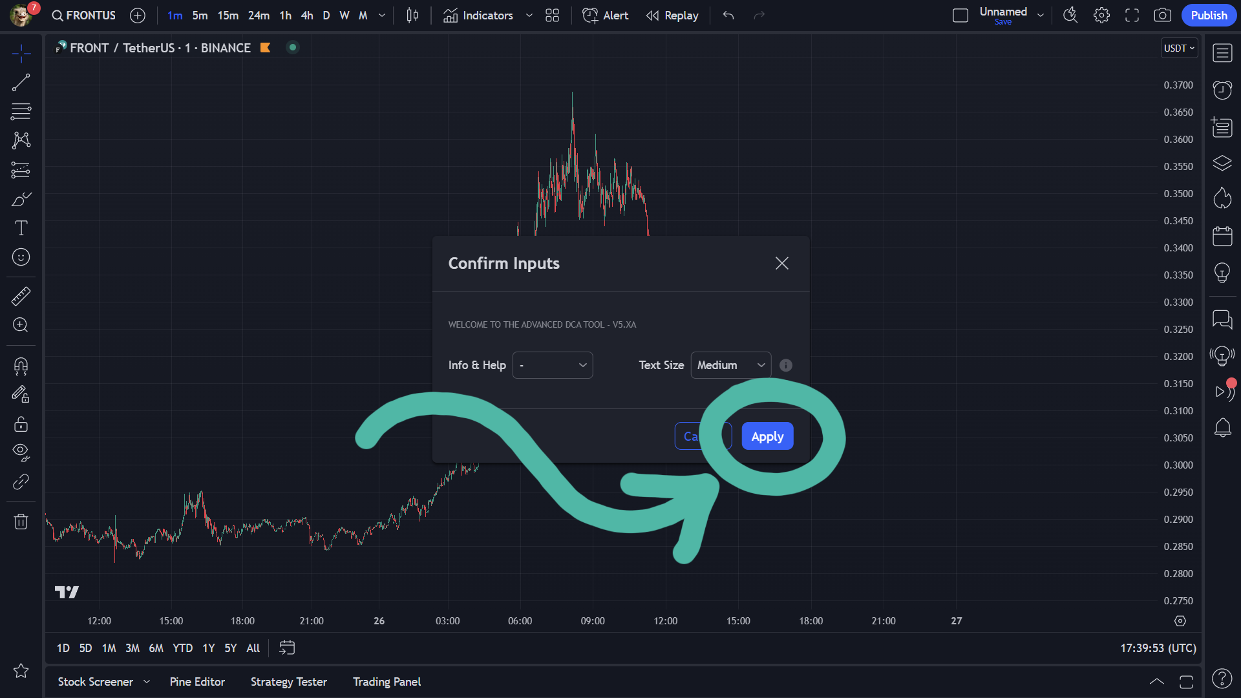Select the Measure ruler tool
The height and width of the screenshot is (698, 1241).
pos(21,295)
